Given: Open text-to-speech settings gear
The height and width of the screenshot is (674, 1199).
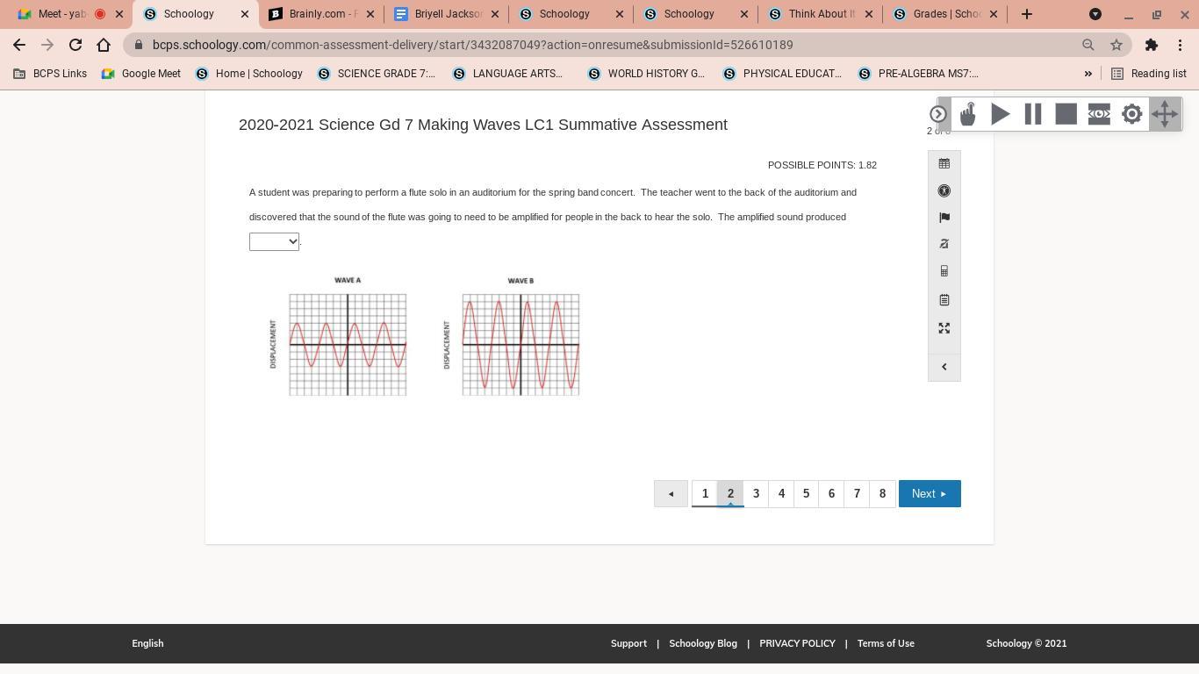Looking at the screenshot, I should (x=1132, y=114).
